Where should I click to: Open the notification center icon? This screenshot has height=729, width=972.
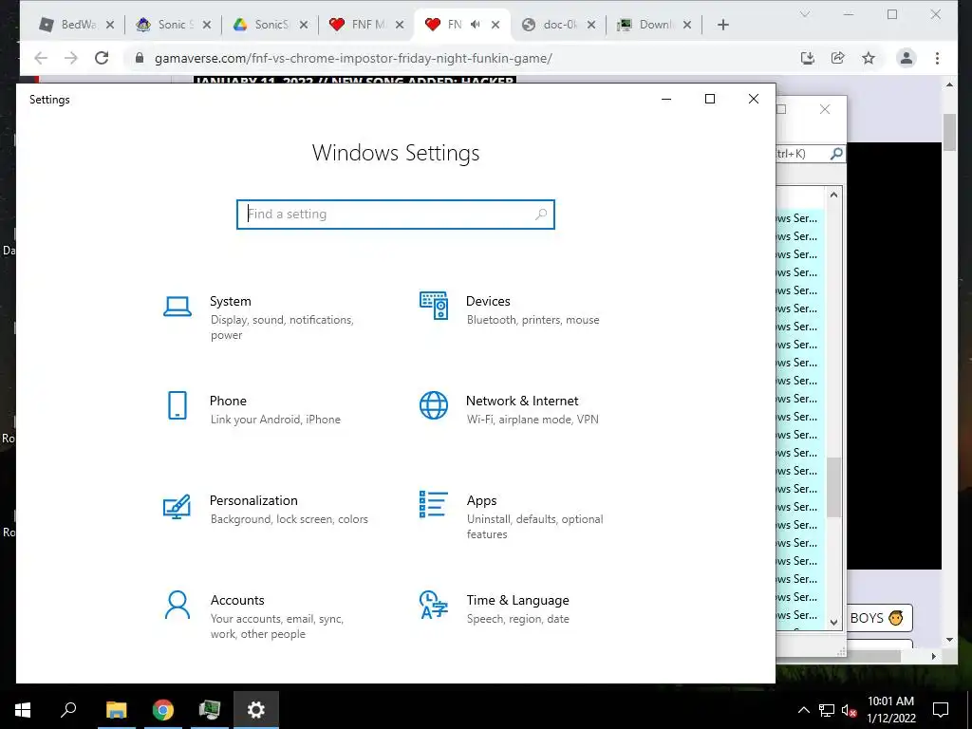(941, 710)
